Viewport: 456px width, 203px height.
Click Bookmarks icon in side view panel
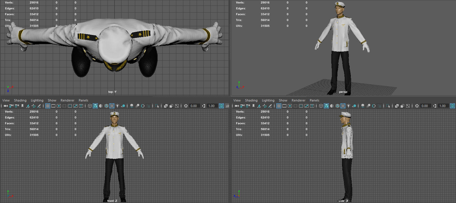coord(253,106)
